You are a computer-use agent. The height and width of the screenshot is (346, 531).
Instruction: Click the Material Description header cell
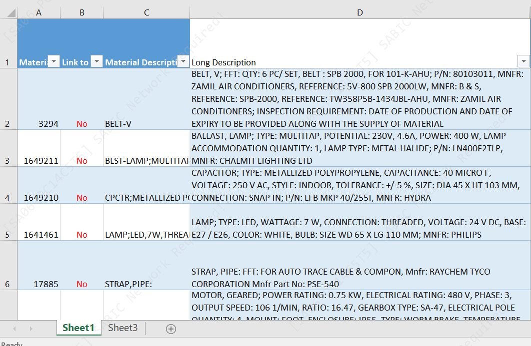pos(146,43)
